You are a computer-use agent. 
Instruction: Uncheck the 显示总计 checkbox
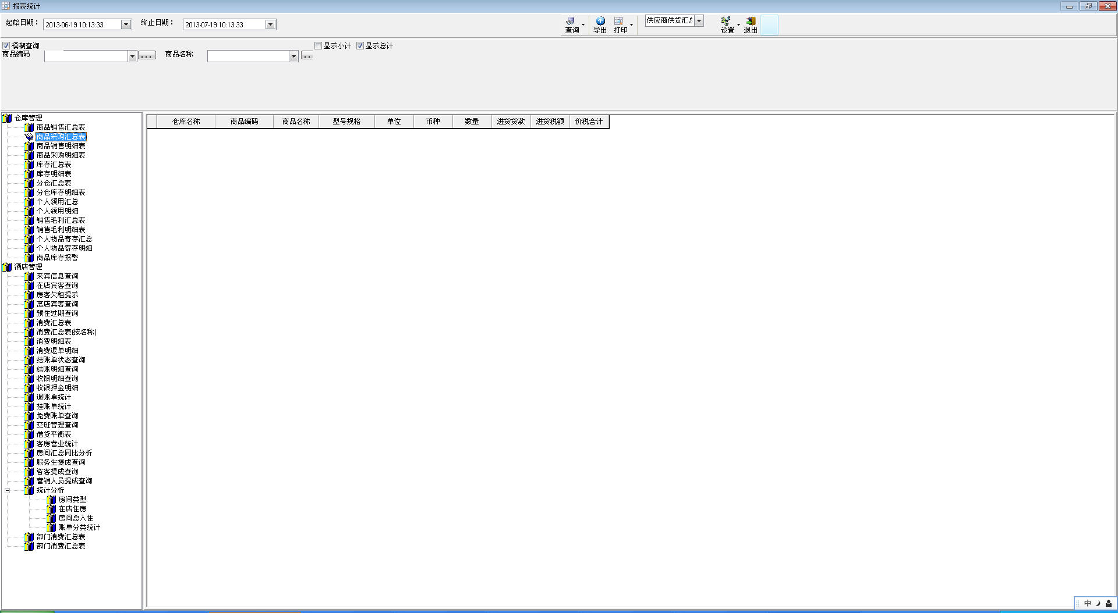click(x=360, y=46)
